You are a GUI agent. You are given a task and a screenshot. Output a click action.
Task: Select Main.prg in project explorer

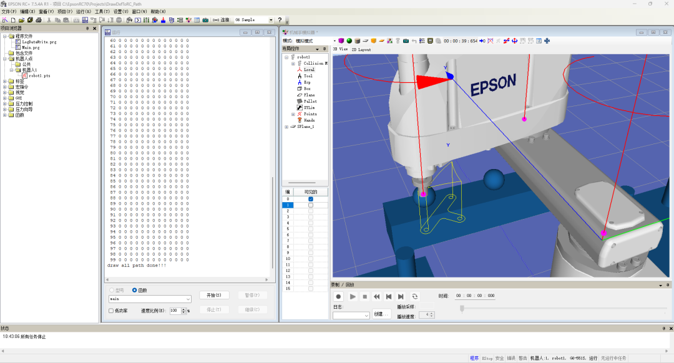(31, 47)
